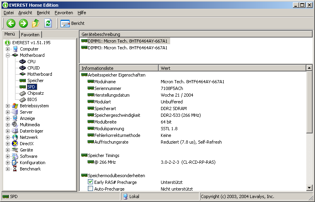Image resolution: width=315 pixels, height=202 pixels.
Task: Click the CPUID chip icon
Action: tap(23, 68)
